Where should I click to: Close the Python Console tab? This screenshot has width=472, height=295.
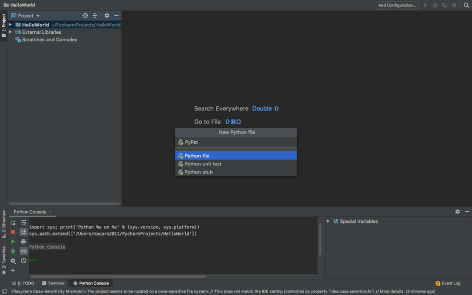tap(50, 212)
